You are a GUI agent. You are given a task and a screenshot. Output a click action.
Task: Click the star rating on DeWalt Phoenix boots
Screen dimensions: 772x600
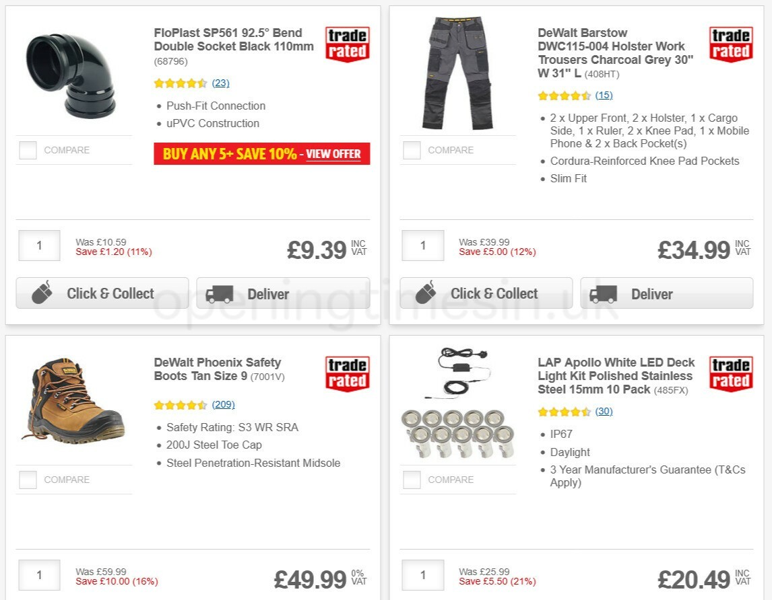[x=181, y=405]
